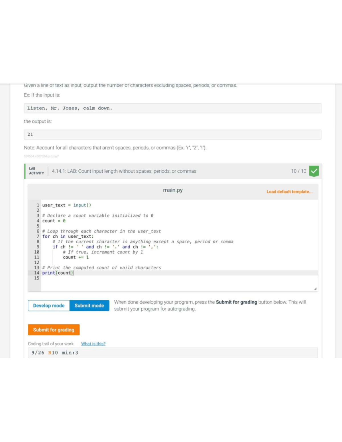The image size is (342, 442).
Task: Click the 'Given a line of text as input' instruction
Action: 131,85
